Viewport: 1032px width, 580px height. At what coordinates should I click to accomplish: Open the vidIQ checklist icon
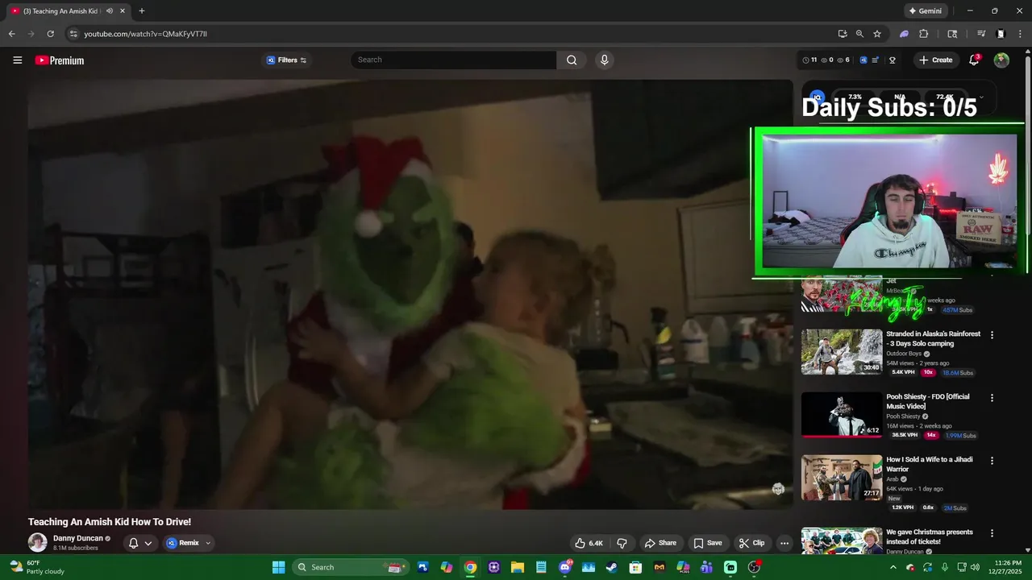pyautogui.click(x=876, y=60)
